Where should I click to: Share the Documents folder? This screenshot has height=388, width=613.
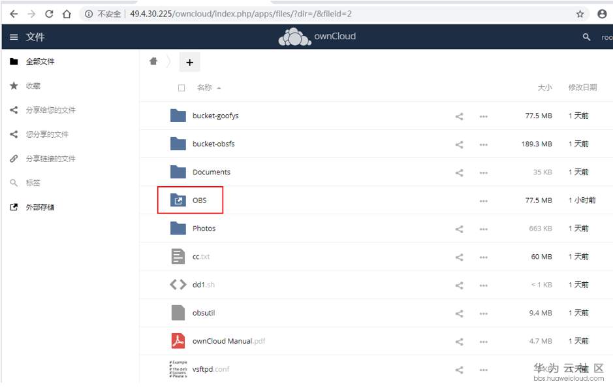(460, 172)
